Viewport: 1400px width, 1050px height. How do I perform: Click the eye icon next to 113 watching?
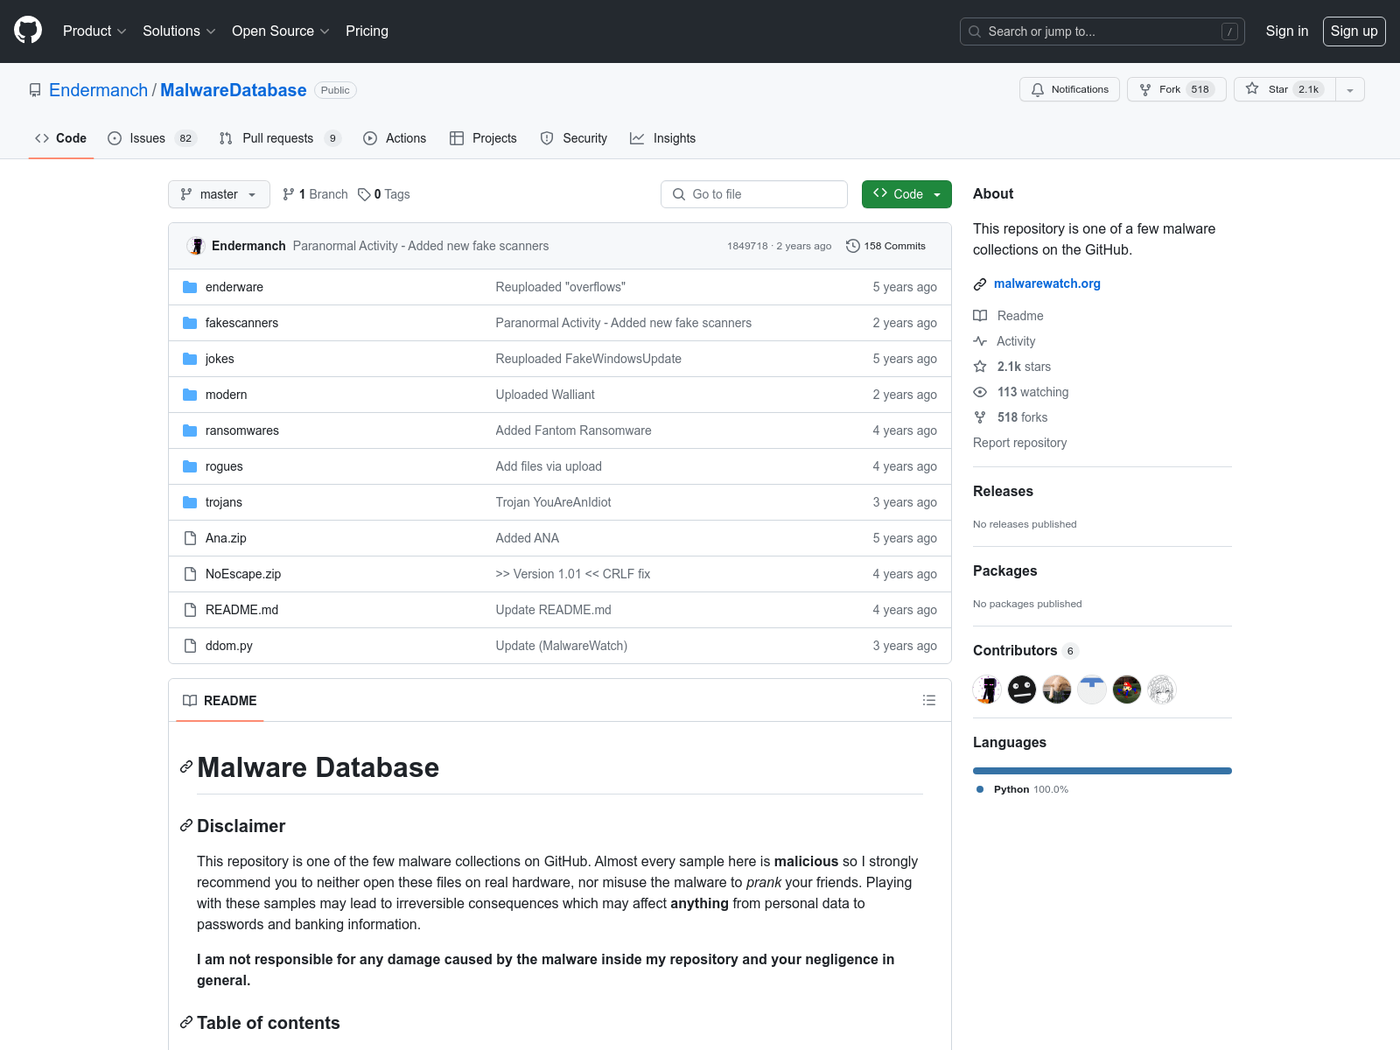(980, 392)
